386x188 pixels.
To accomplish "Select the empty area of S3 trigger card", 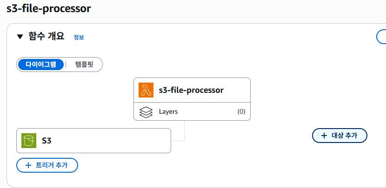I will pyautogui.click(x=112, y=141).
